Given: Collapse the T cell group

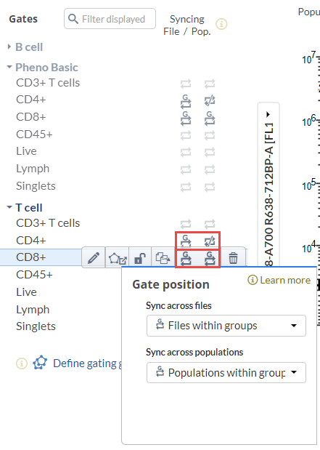Looking at the screenshot, I should [9, 207].
